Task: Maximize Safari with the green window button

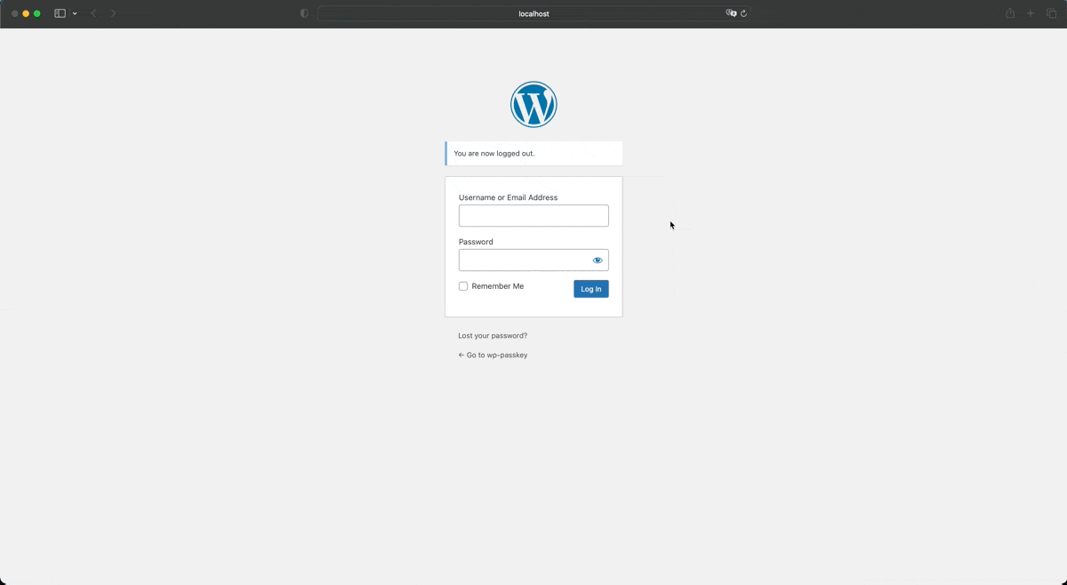Action: coord(37,13)
